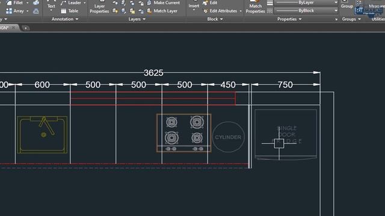Click the Match Layer icon
The height and width of the screenshot is (216, 385).
149,11
